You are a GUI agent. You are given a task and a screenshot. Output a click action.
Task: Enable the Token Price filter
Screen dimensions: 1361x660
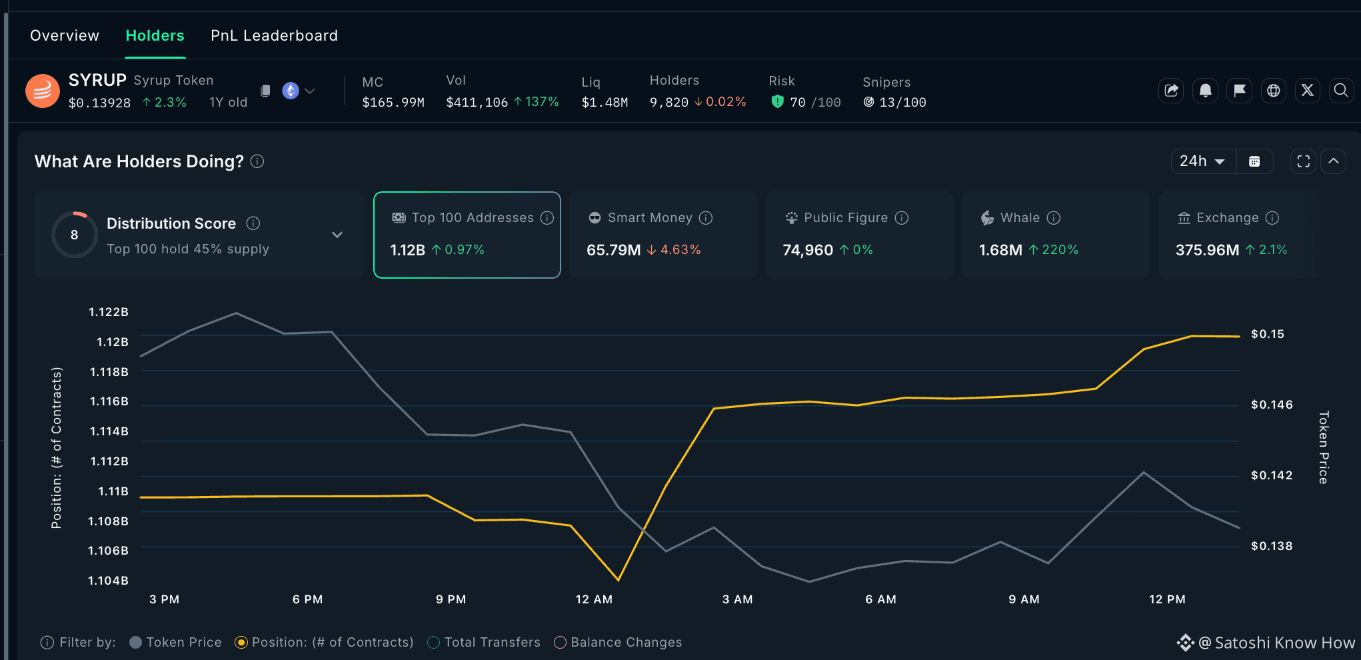point(175,642)
